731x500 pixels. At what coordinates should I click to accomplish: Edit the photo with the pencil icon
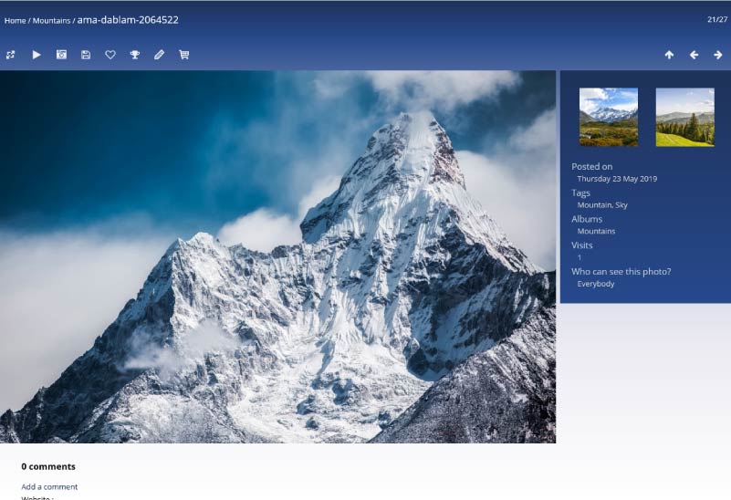pos(159,55)
